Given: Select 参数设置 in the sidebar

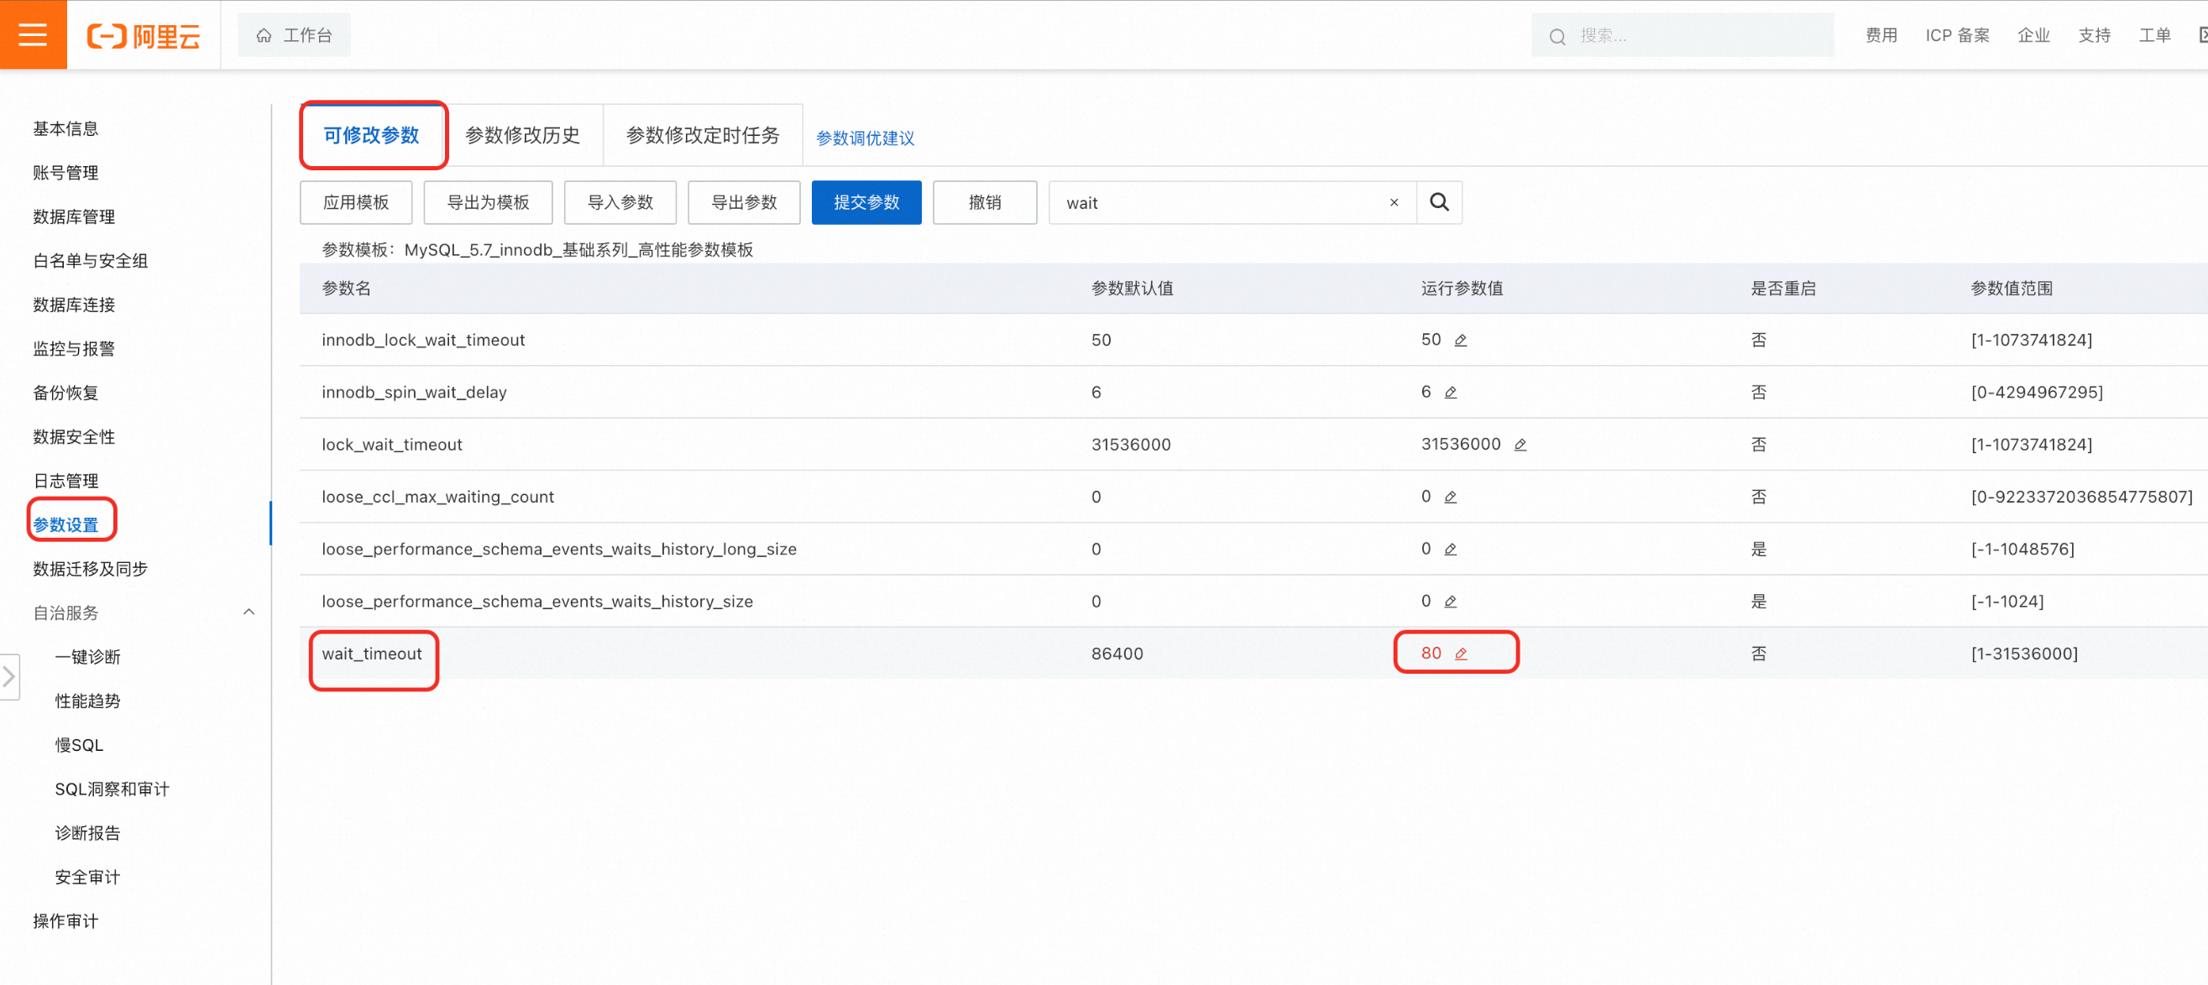Looking at the screenshot, I should coord(65,524).
